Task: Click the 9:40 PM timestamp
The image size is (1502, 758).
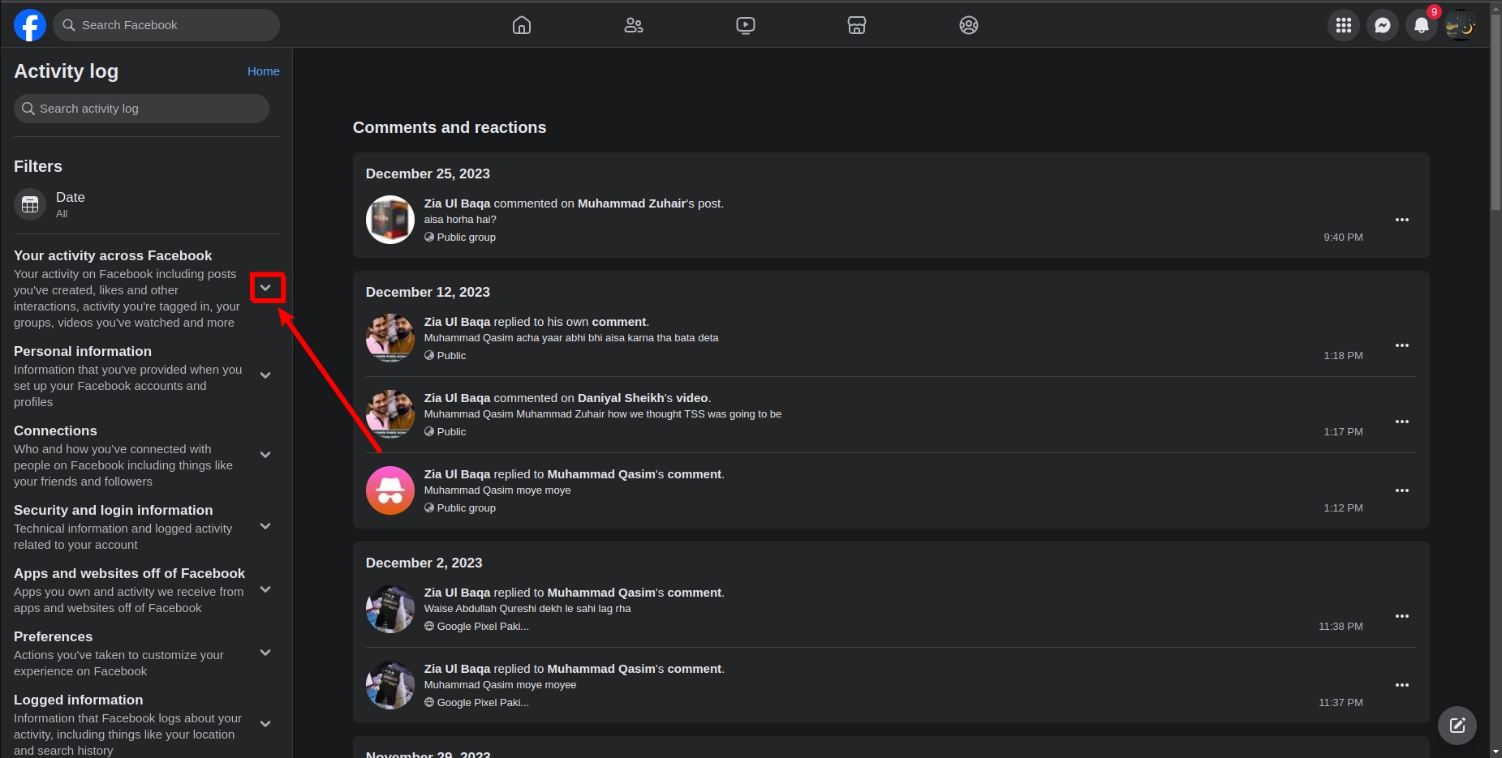Action: (x=1343, y=238)
